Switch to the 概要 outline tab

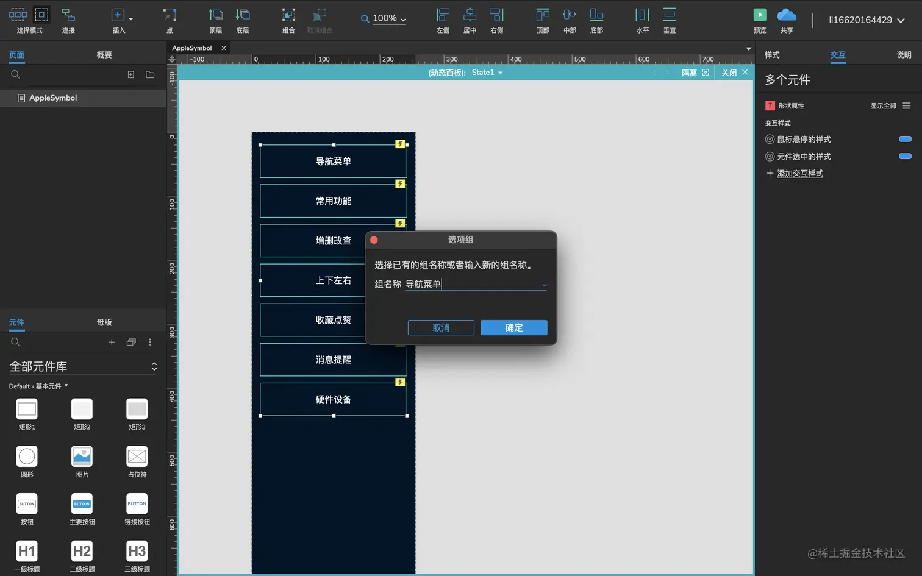(104, 55)
